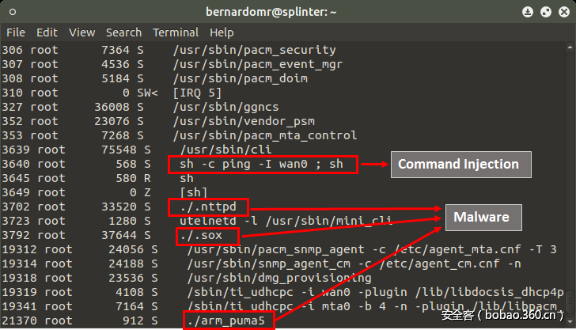Click the text /usr/sbin/pacm_doim

[241, 78]
